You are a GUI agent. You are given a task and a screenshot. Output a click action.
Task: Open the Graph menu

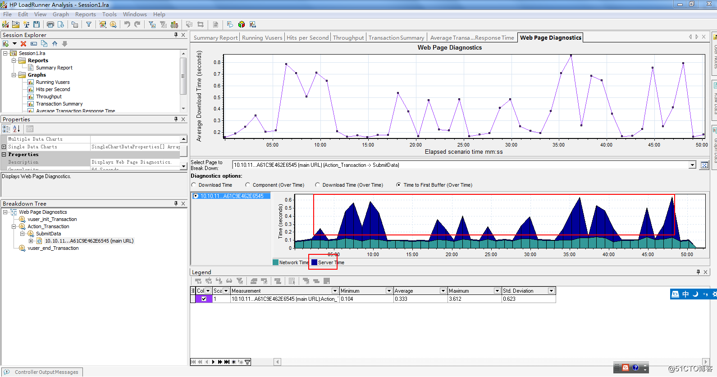(x=61, y=14)
